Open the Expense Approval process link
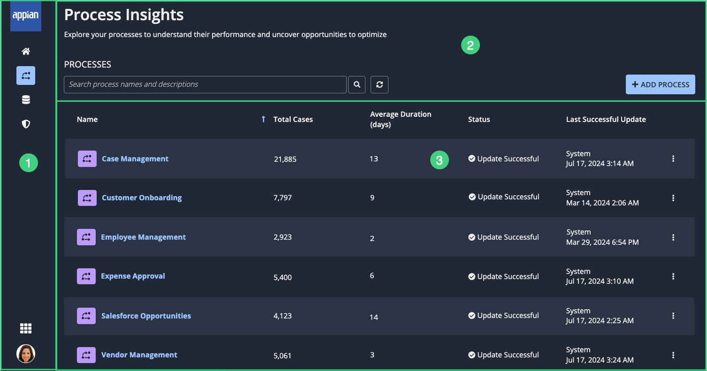The image size is (707, 371). tap(133, 276)
